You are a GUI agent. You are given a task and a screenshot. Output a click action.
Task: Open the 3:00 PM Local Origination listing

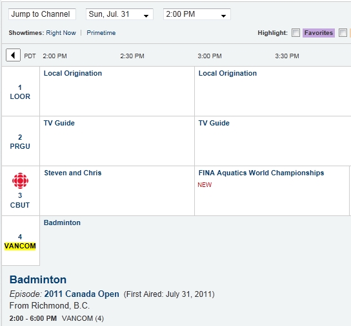[x=227, y=73]
